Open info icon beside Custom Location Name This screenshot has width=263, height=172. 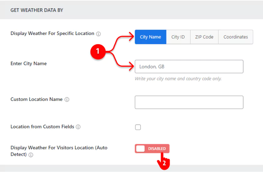(x=67, y=100)
